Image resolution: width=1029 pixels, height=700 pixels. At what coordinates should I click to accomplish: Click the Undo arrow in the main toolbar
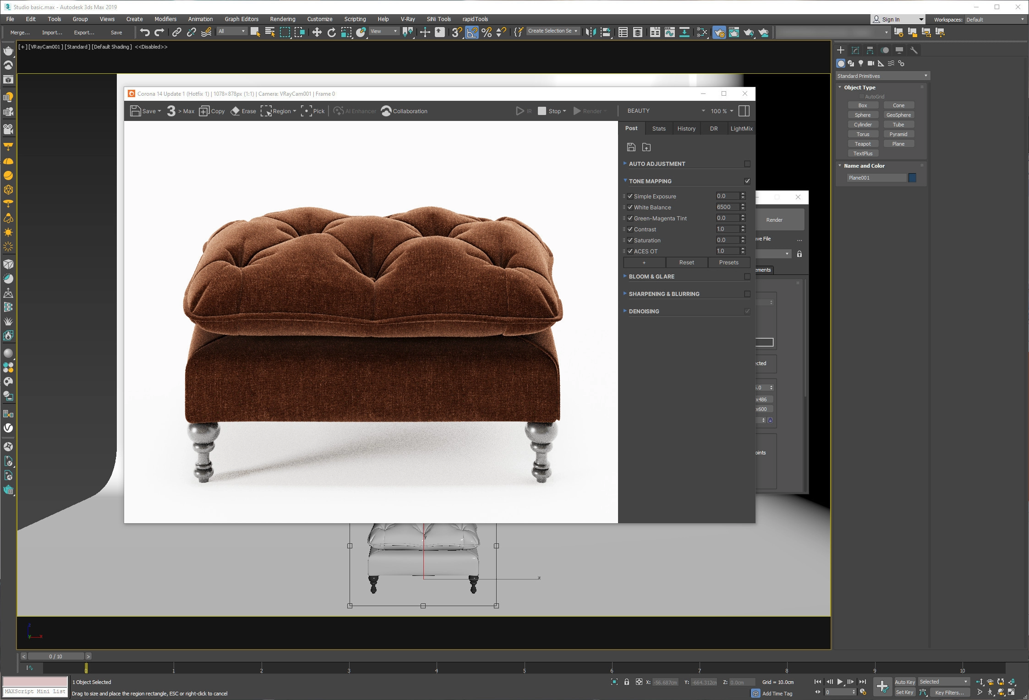[x=145, y=32]
